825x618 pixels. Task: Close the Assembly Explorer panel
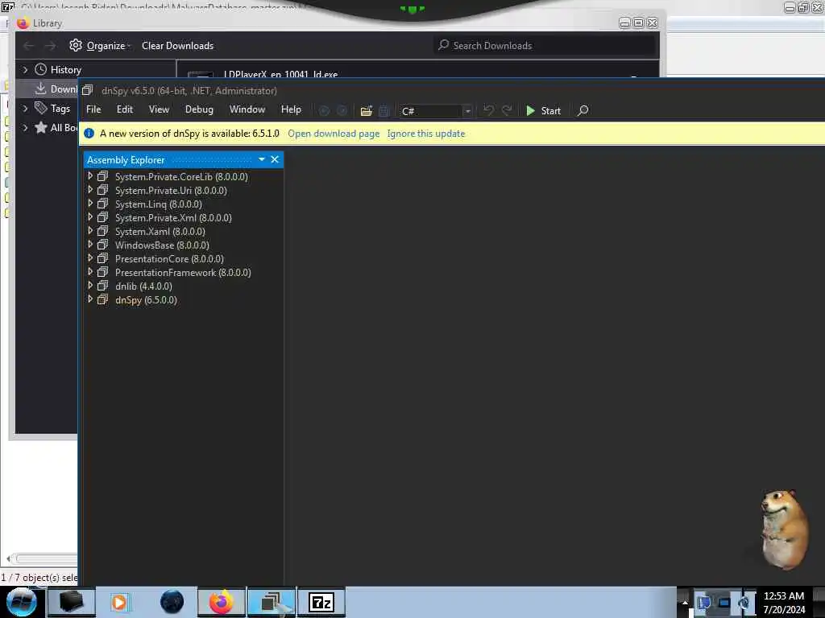275,159
